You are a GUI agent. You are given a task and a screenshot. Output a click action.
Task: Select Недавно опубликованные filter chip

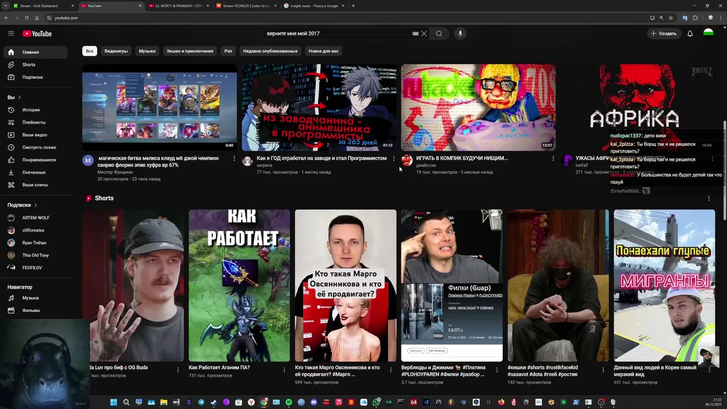(270, 51)
